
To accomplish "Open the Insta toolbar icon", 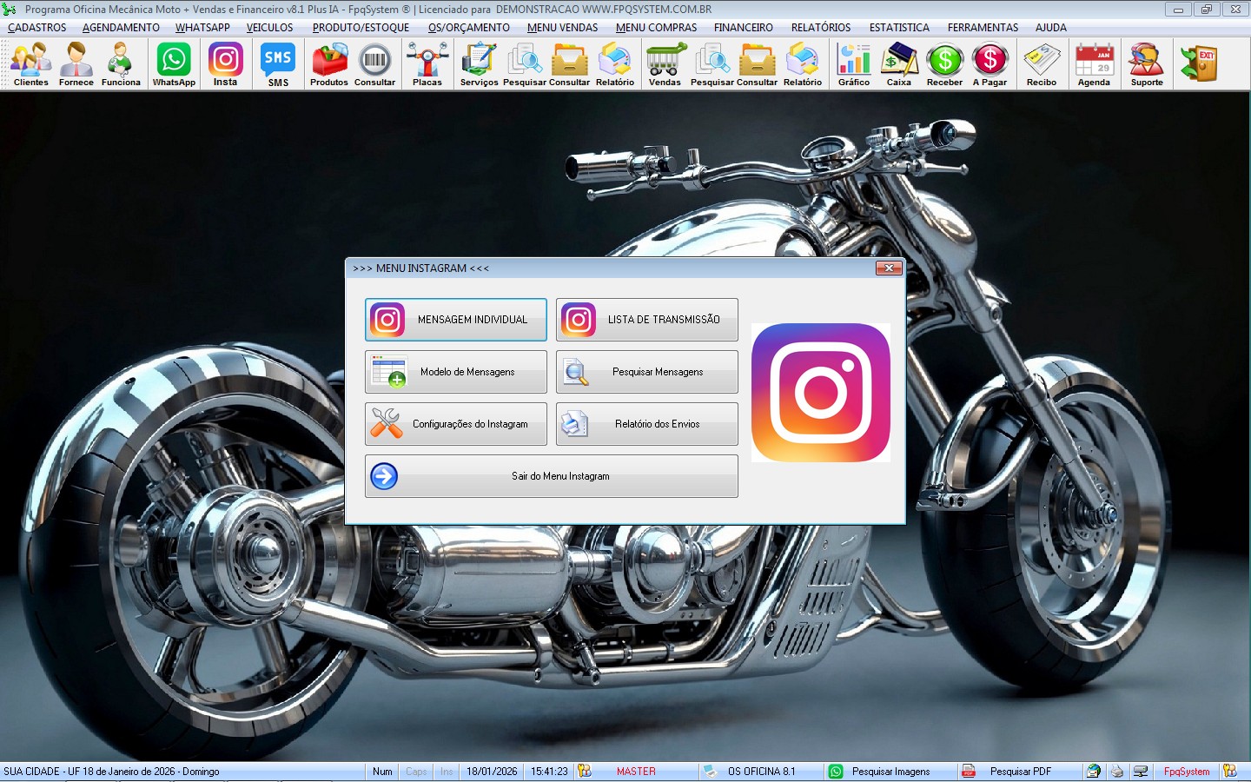I will [225, 64].
